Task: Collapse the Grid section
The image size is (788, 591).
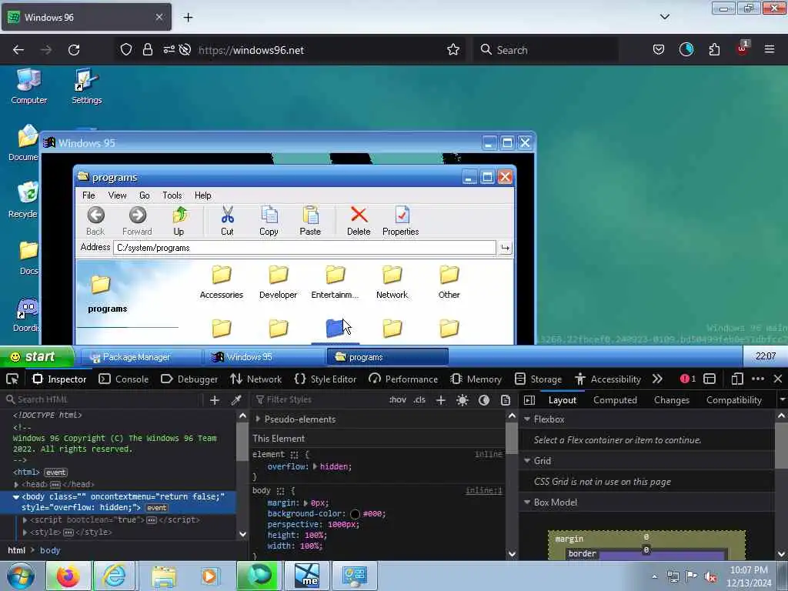Action: click(x=527, y=461)
